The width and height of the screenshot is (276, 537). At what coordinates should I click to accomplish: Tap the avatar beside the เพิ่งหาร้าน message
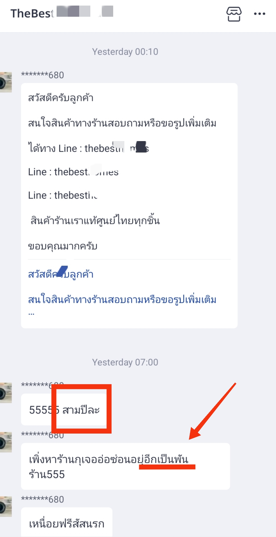click(x=6, y=442)
